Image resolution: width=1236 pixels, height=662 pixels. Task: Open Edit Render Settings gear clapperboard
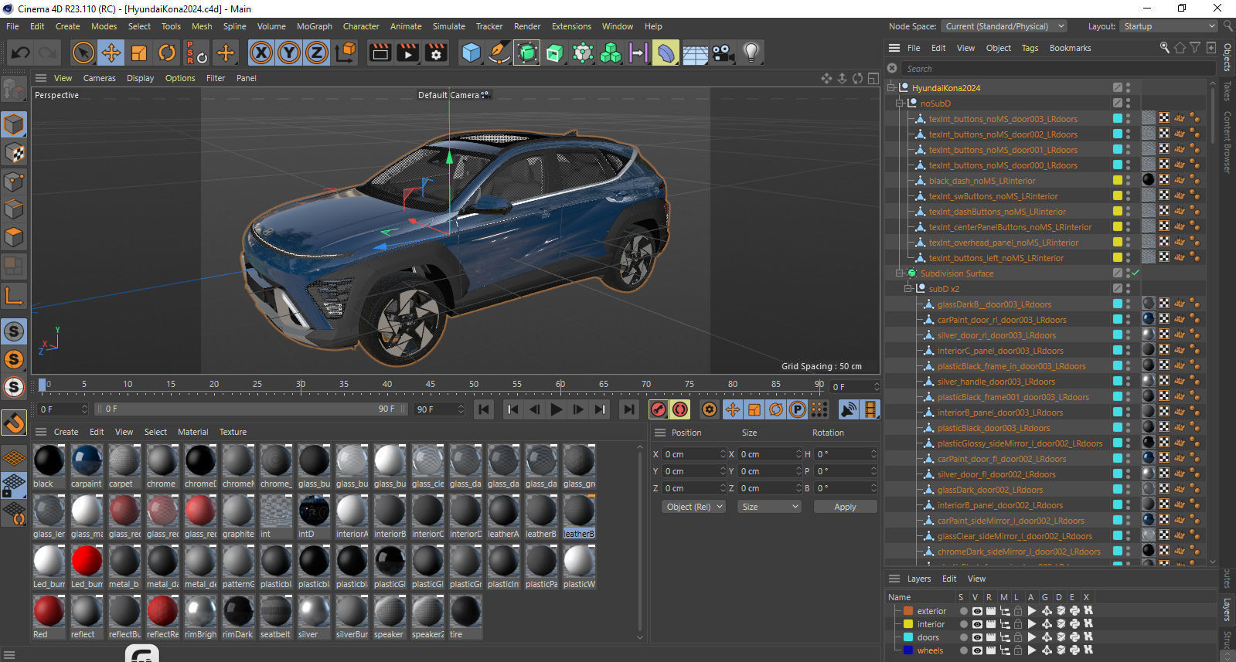[x=437, y=53]
